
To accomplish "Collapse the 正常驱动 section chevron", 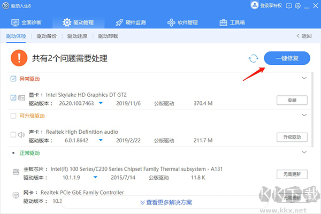I will tap(304, 152).
